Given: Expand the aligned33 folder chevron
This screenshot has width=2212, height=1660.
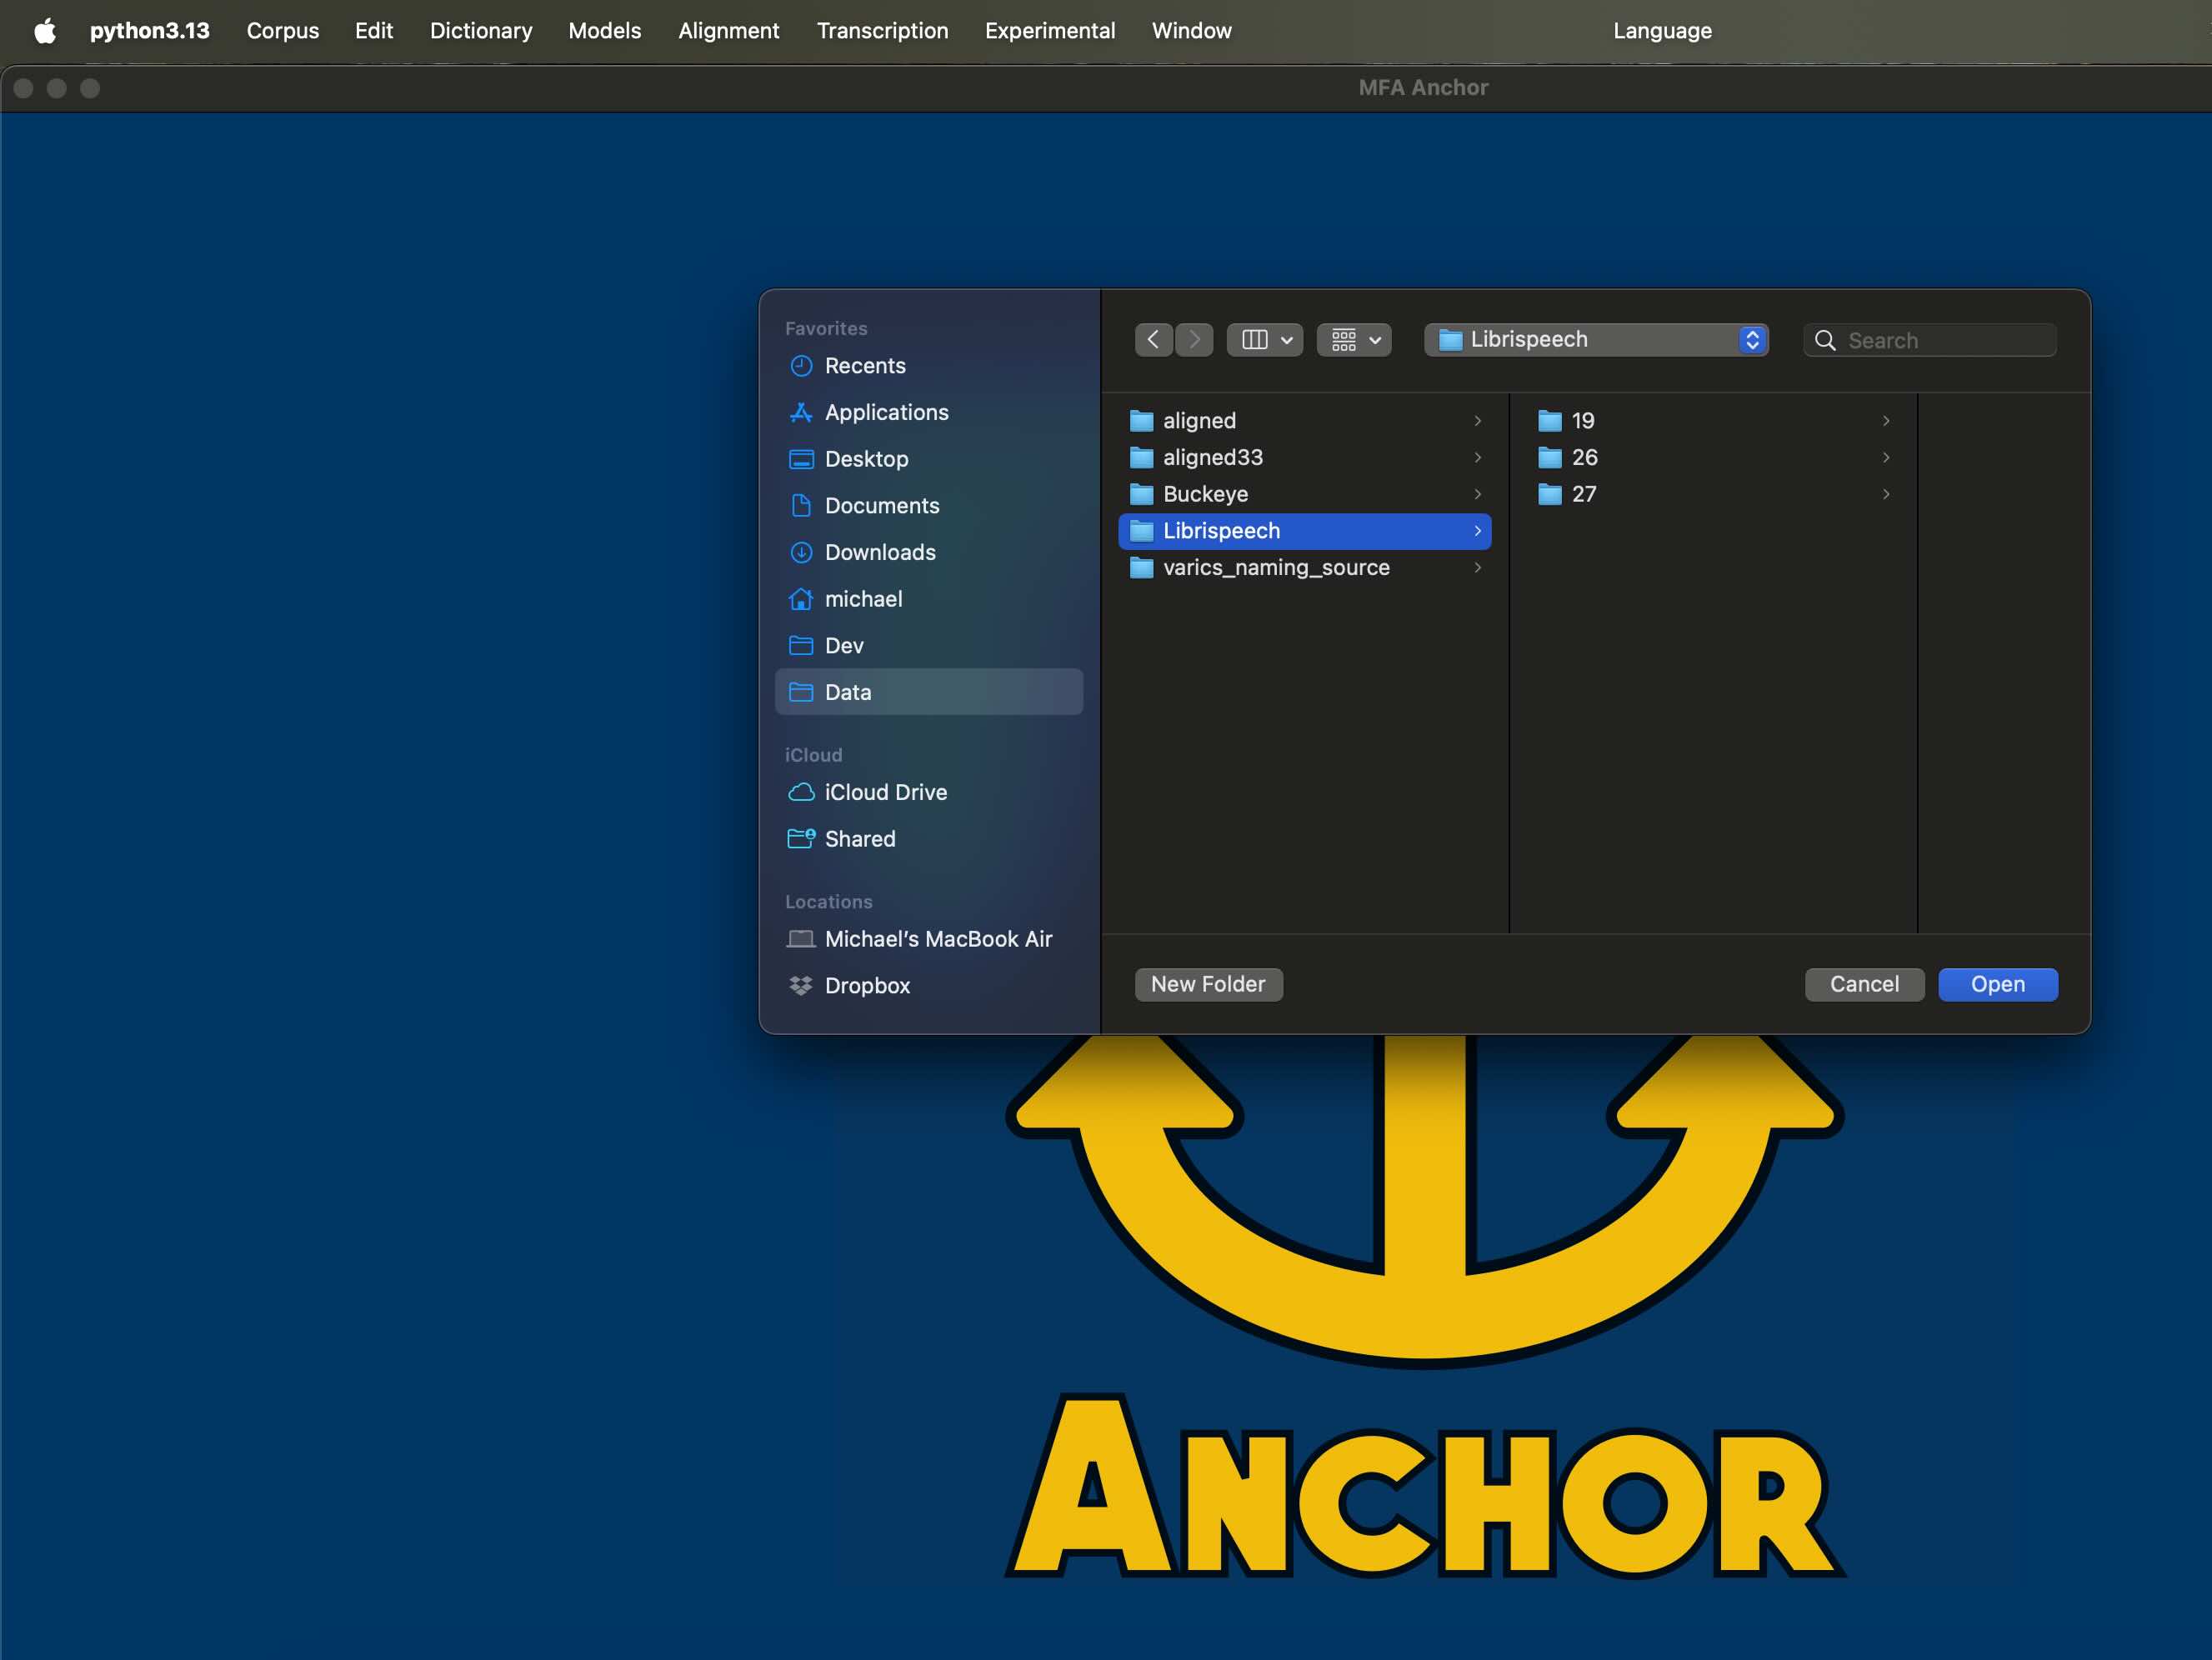Looking at the screenshot, I should (1477, 458).
